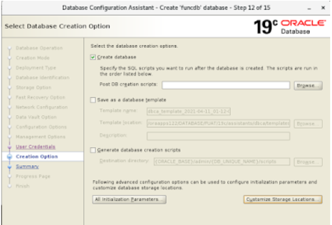Jump to the Summary step
The height and width of the screenshot is (225, 332).
(27, 166)
